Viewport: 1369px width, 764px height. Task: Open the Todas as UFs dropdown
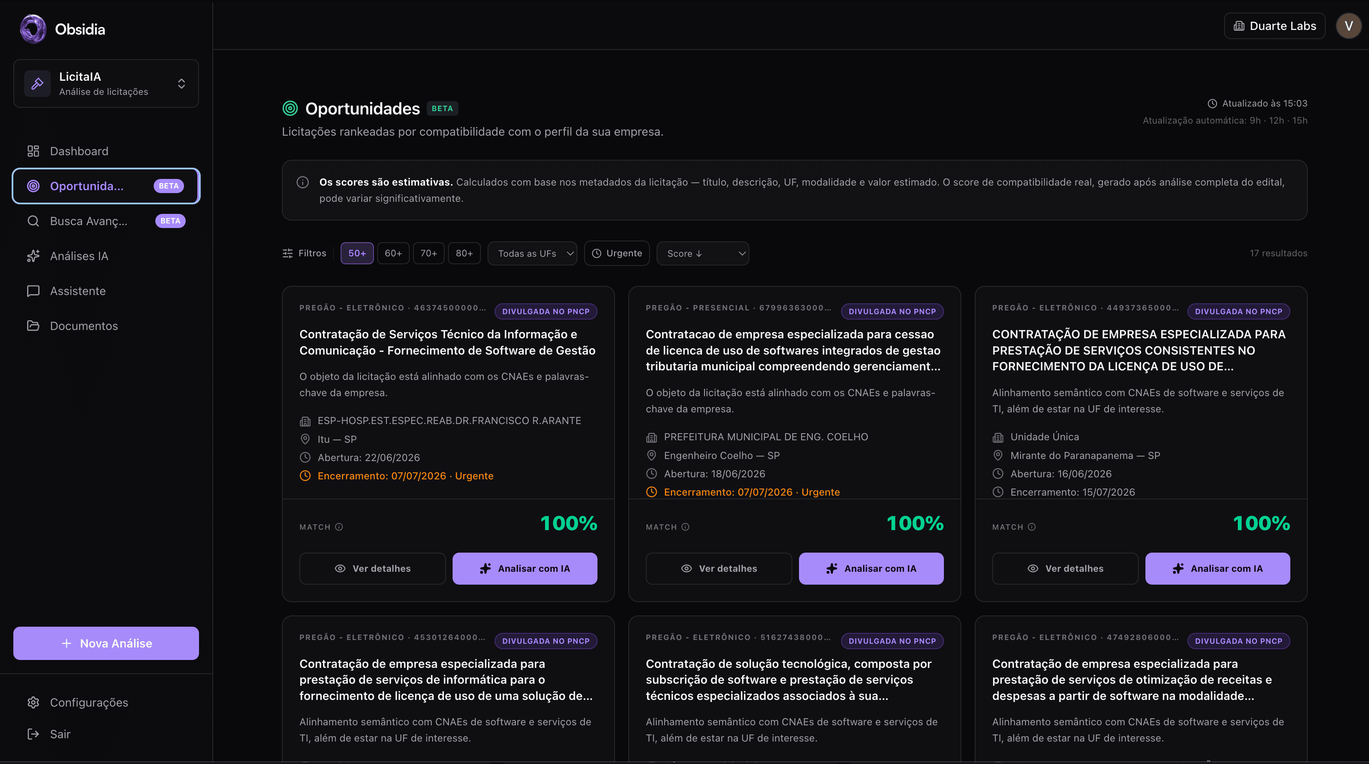(x=533, y=253)
